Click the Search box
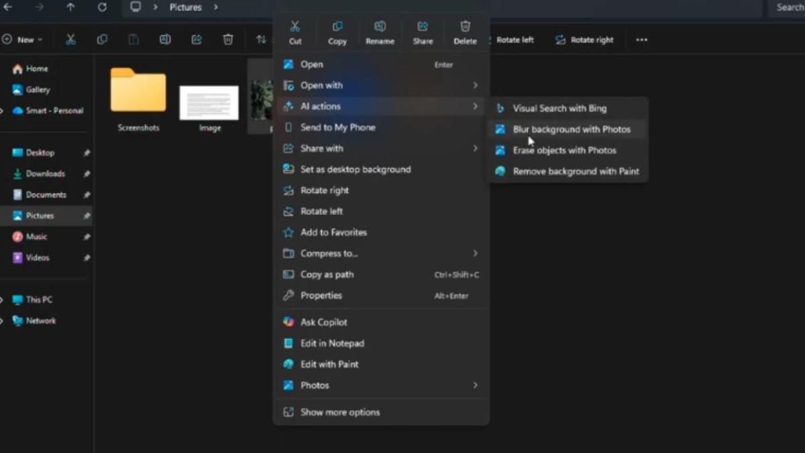Screen dimensions: 805x453 point(786,7)
